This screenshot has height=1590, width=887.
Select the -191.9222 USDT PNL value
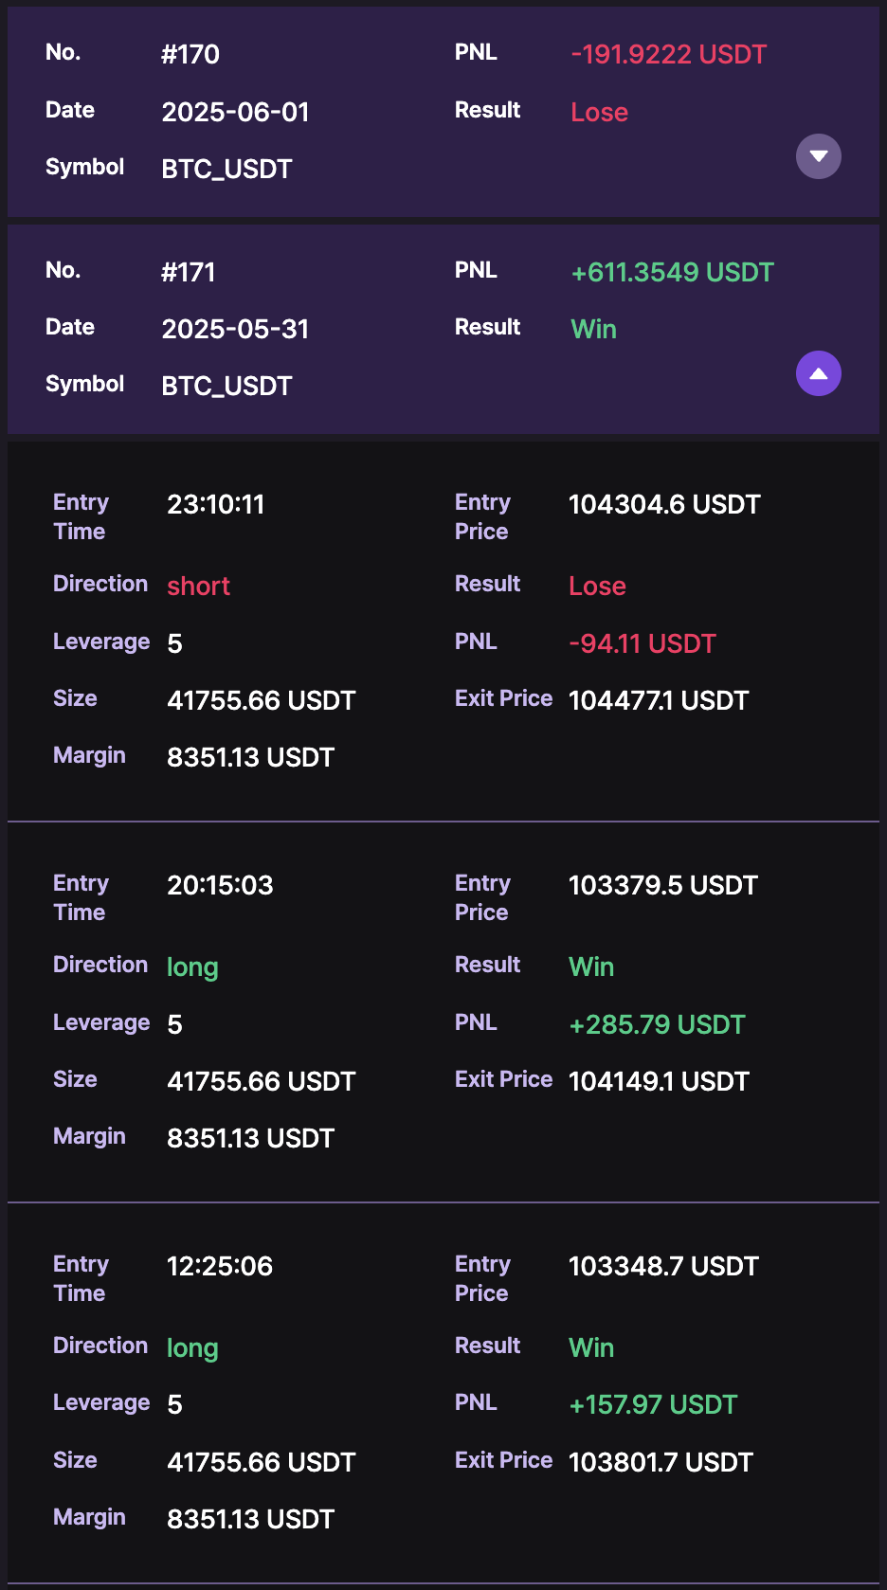point(668,55)
